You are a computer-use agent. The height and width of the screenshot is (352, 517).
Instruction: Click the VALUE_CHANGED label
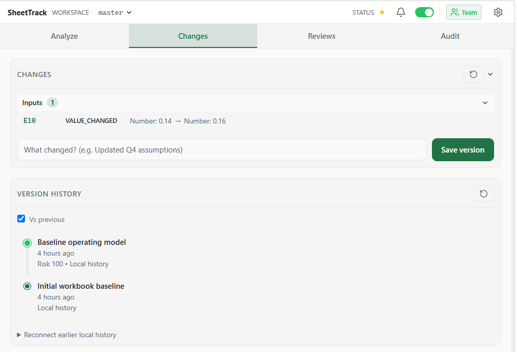91,121
